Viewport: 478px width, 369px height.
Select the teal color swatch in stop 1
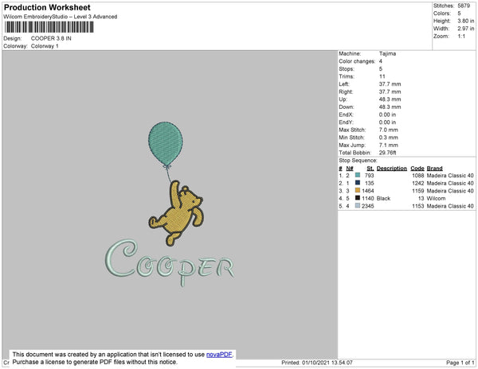[x=358, y=175]
